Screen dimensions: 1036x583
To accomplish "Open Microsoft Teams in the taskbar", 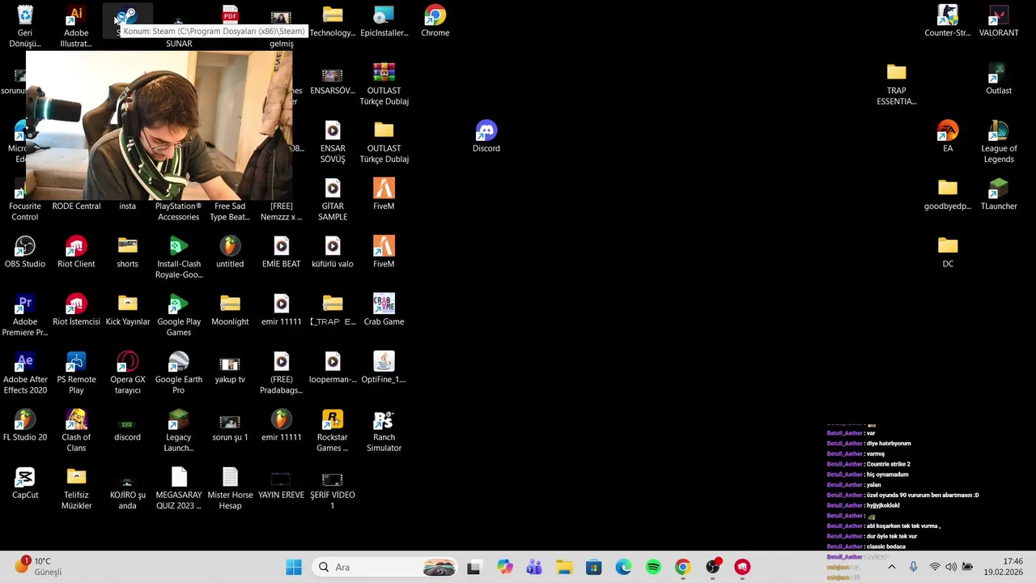I will pyautogui.click(x=534, y=567).
